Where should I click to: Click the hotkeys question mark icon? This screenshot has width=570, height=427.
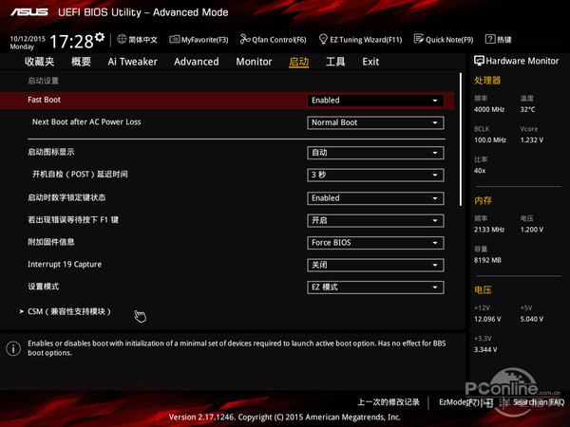[490, 39]
